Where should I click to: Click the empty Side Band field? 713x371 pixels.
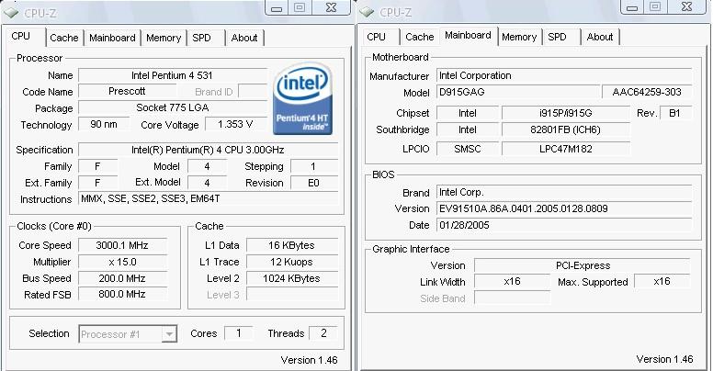pos(513,298)
